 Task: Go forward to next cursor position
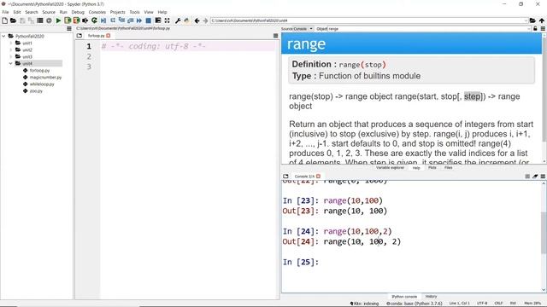click(x=205, y=20)
